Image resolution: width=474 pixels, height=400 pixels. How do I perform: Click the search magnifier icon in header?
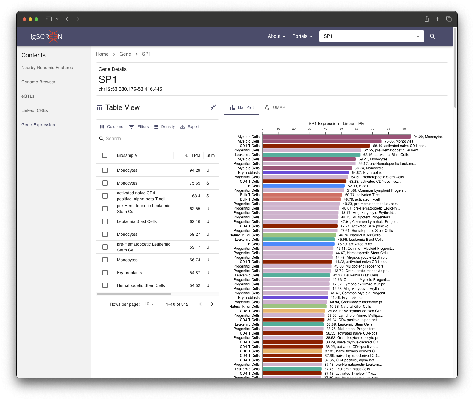(432, 36)
